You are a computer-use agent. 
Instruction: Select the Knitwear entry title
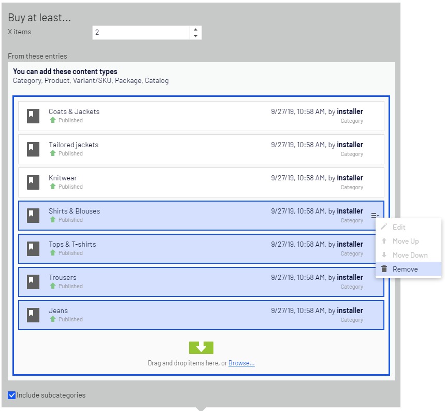(x=63, y=178)
